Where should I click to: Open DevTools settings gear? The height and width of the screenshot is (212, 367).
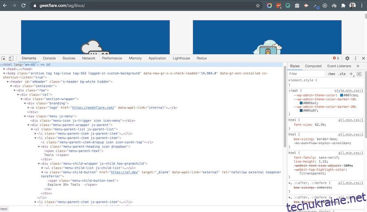coord(347,58)
